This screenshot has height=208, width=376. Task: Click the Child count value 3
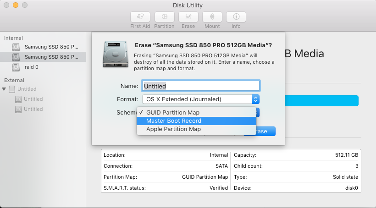[x=357, y=166]
